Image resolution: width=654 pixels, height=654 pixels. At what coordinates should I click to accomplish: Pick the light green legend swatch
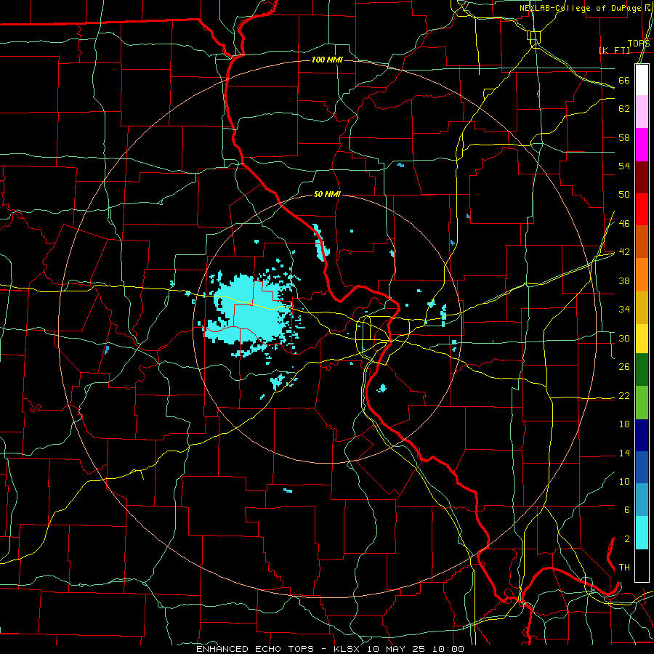tap(642, 403)
